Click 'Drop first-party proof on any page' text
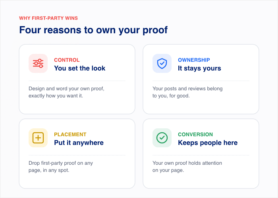The image size is (278, 198). [61, 167]
